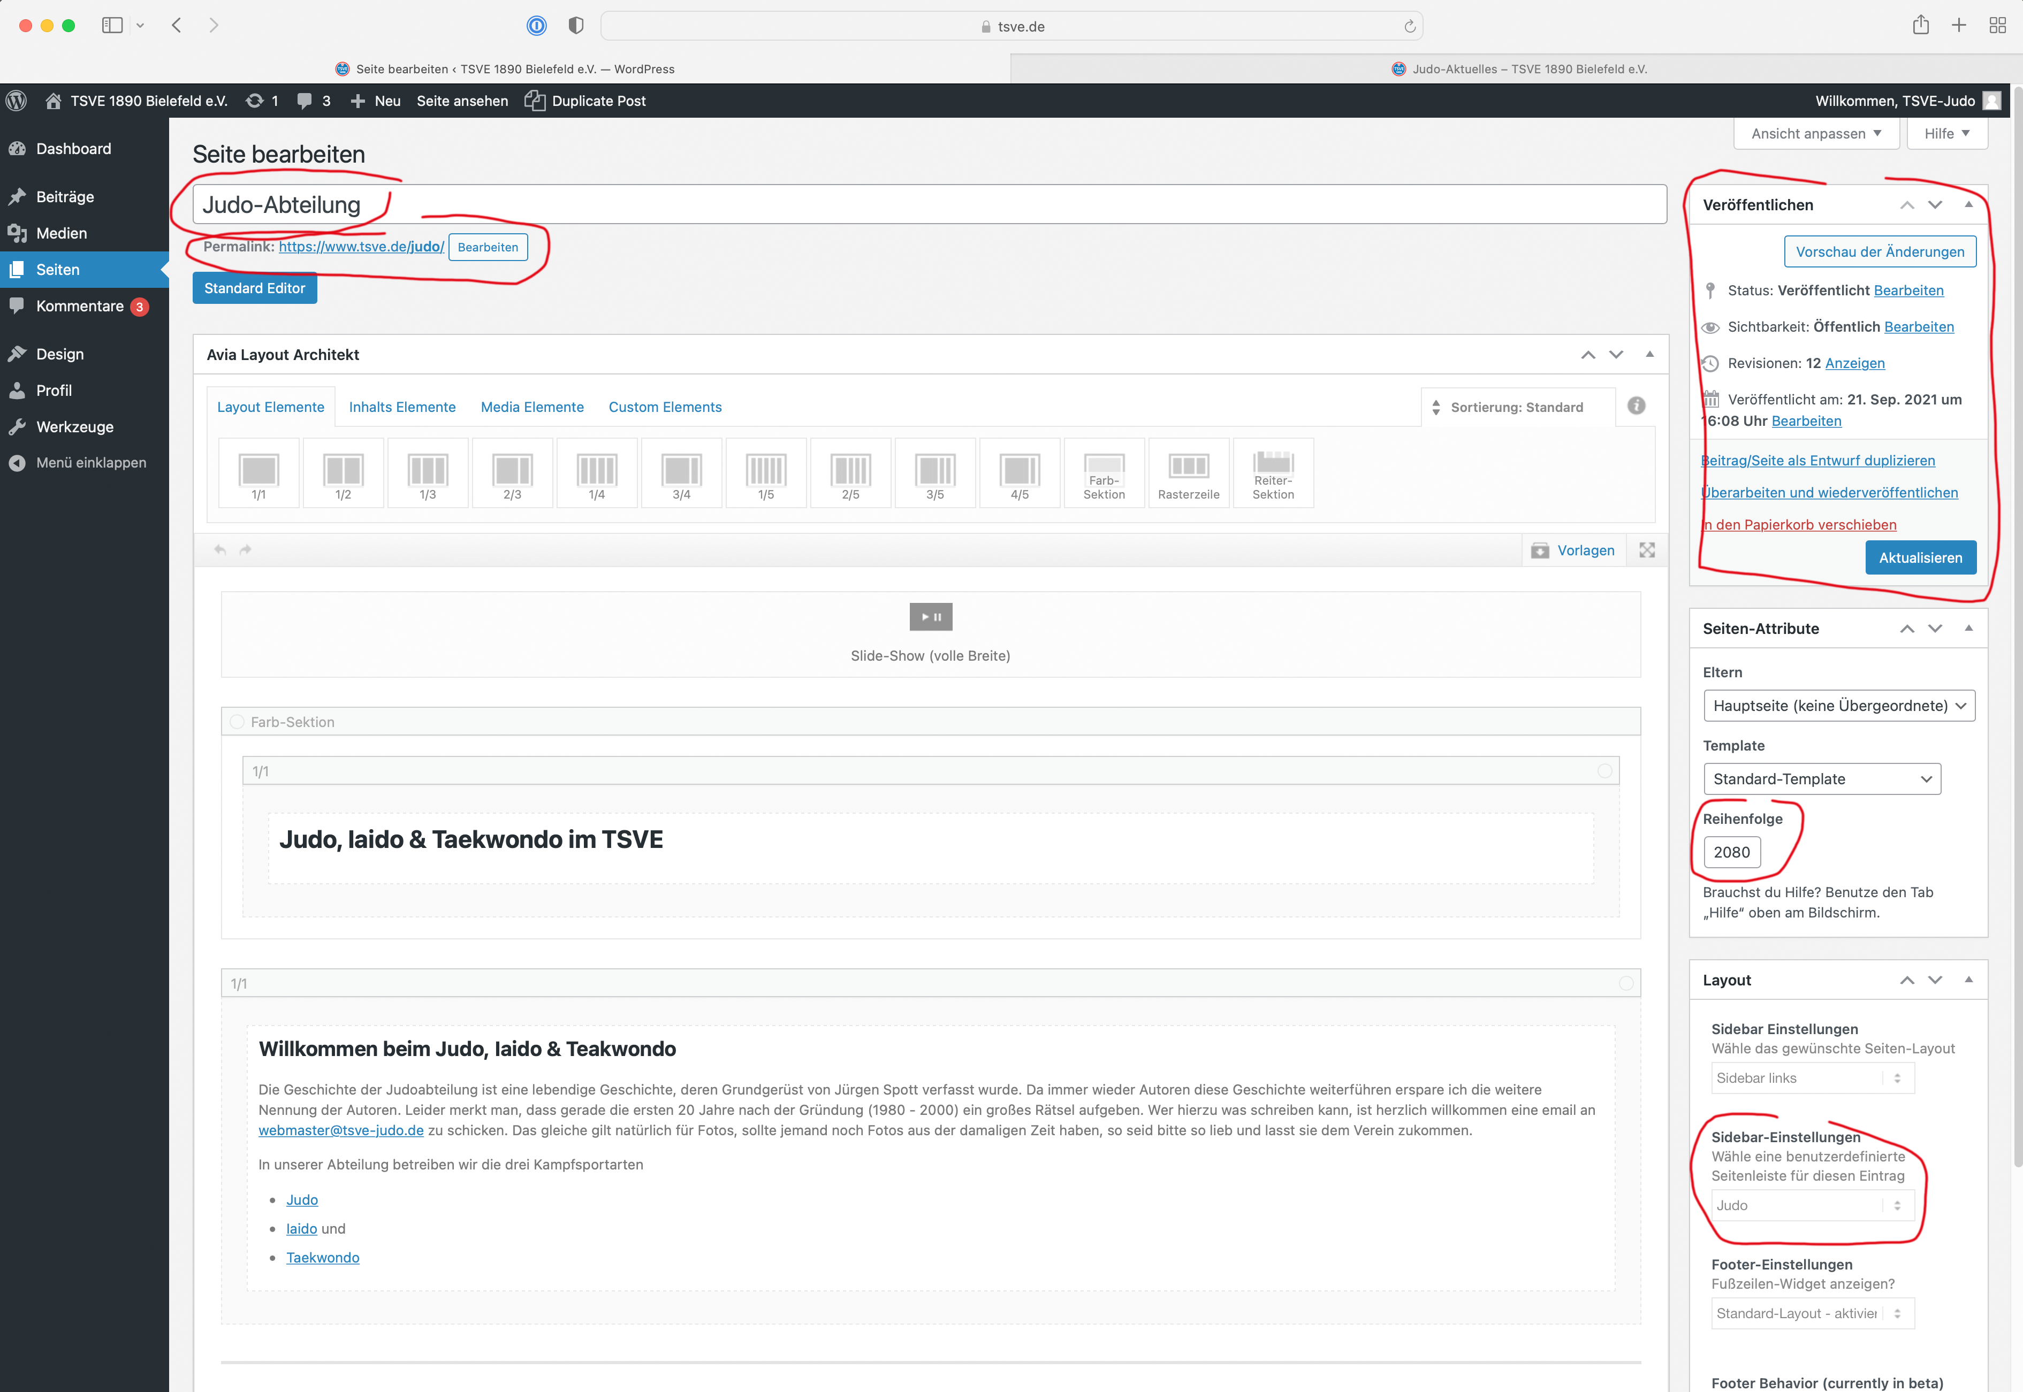Toggle the Safari sidebar
Viewport: 2023px width, 1392px height.
coord(112,25)
